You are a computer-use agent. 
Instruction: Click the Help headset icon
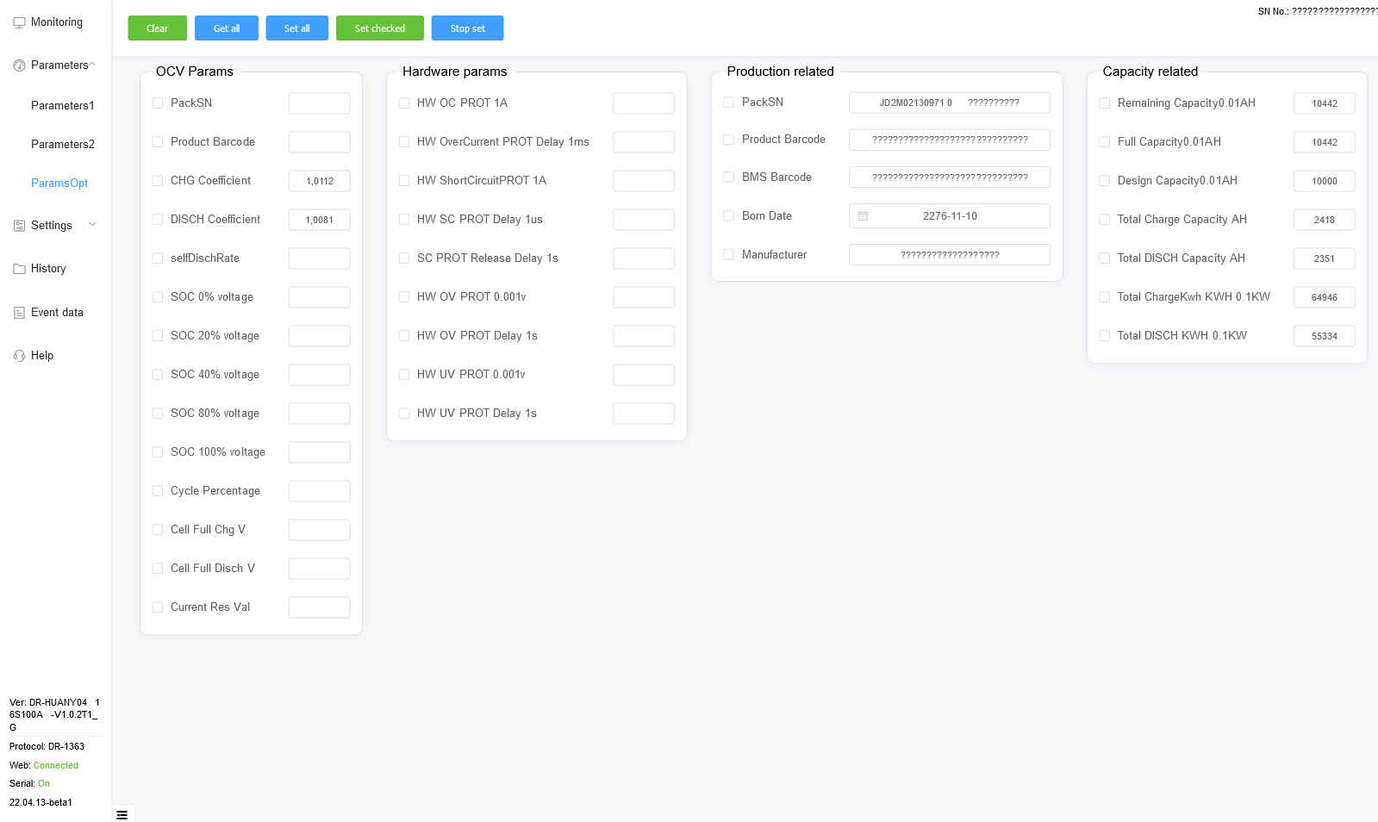[x=19, y=356]
